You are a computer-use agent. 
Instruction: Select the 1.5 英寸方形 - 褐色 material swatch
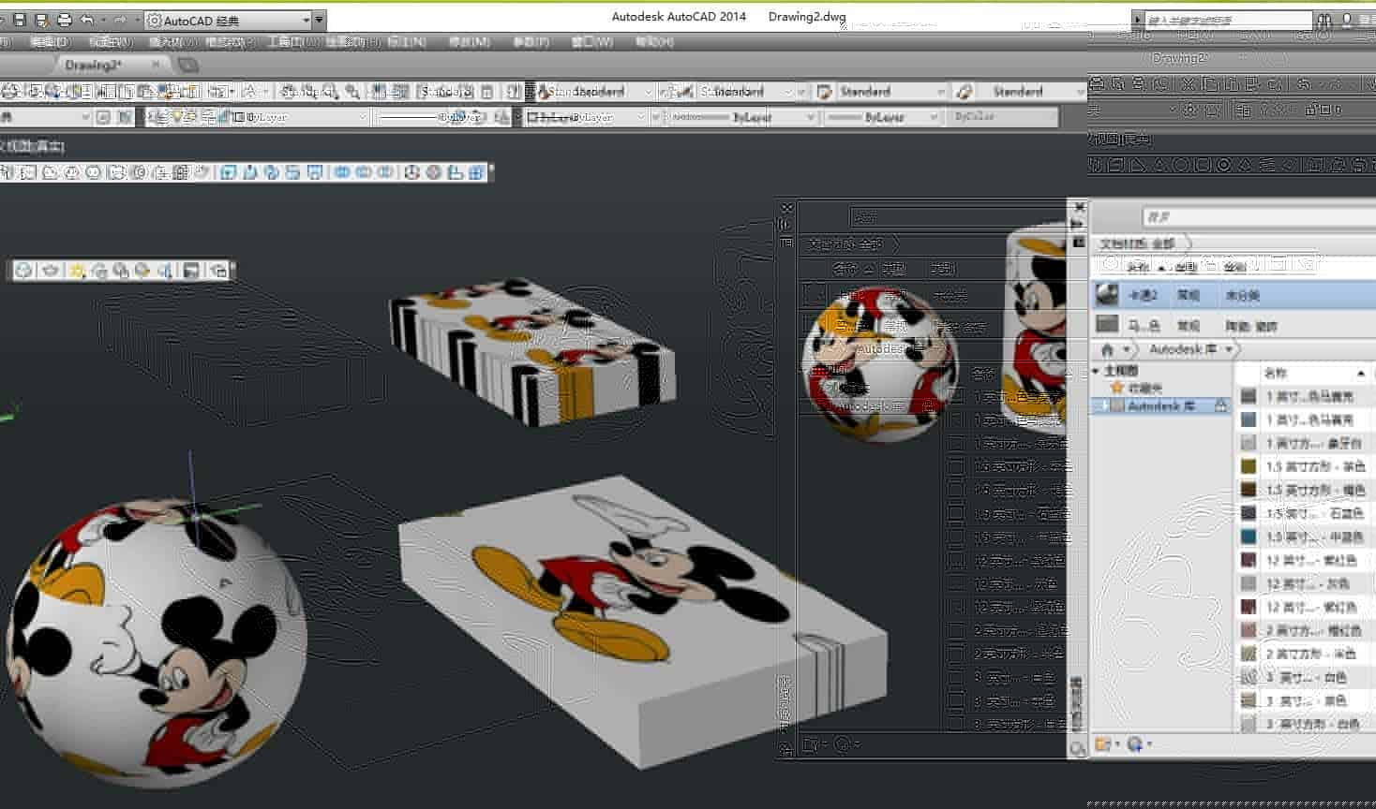(1248, 490)
